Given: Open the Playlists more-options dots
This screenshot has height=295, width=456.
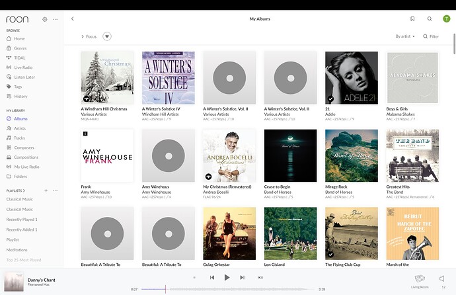Looking at the screenshot, I should pyautogui.click(x=56, y=190).
